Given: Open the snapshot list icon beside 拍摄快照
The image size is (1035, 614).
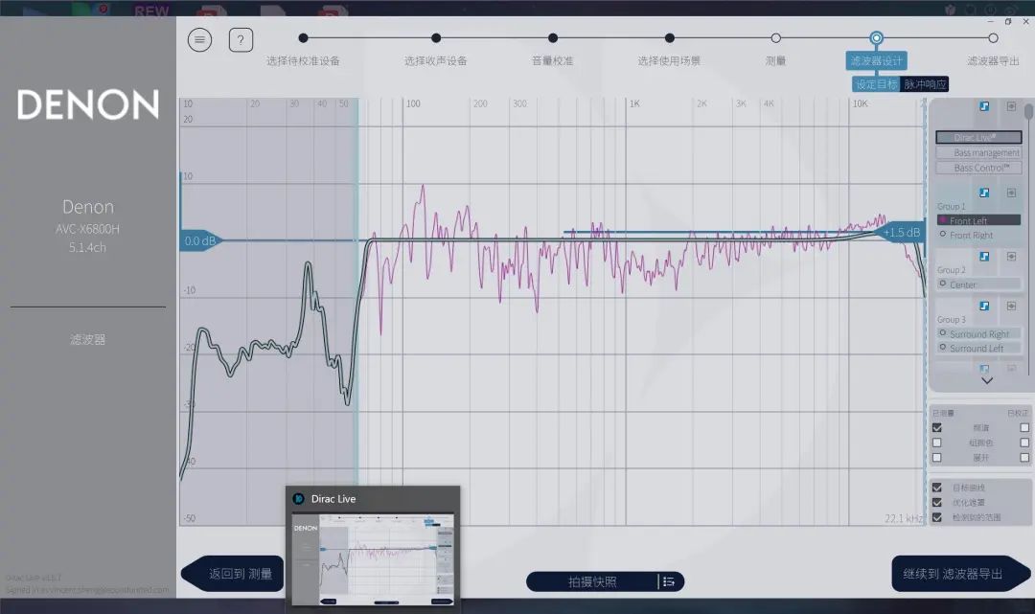Looking at the screenshot, I should point(669,581).
